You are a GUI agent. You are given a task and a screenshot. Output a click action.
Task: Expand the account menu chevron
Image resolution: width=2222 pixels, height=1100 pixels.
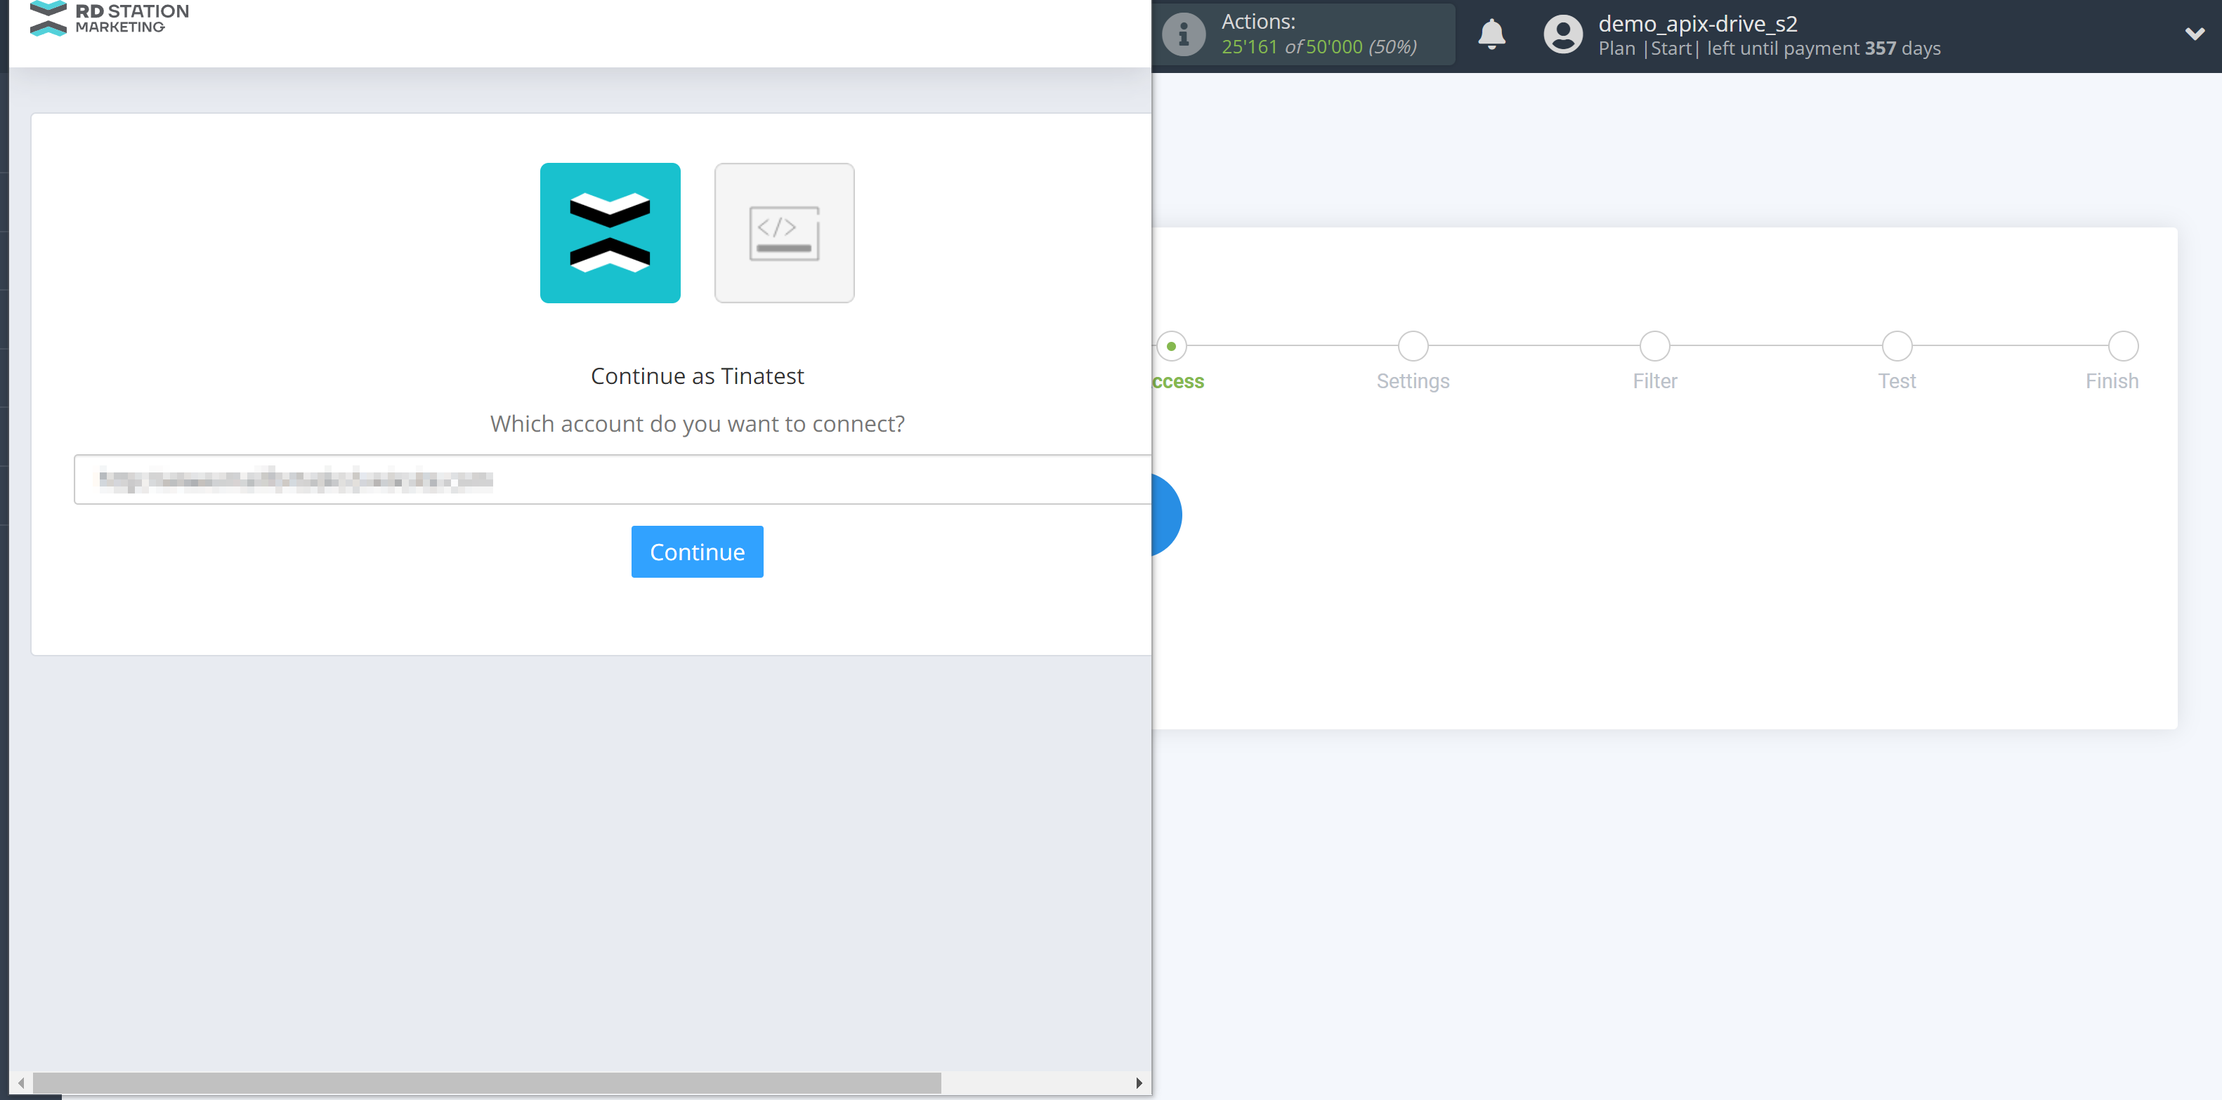2195,34
